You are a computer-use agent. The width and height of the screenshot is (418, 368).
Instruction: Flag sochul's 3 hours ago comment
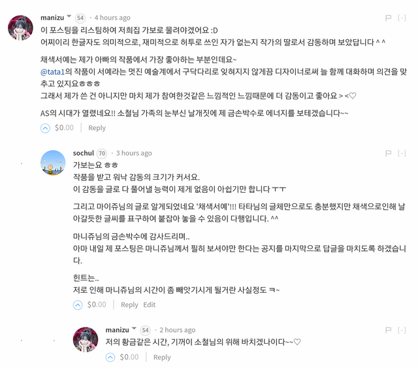[x=388, y=153]
